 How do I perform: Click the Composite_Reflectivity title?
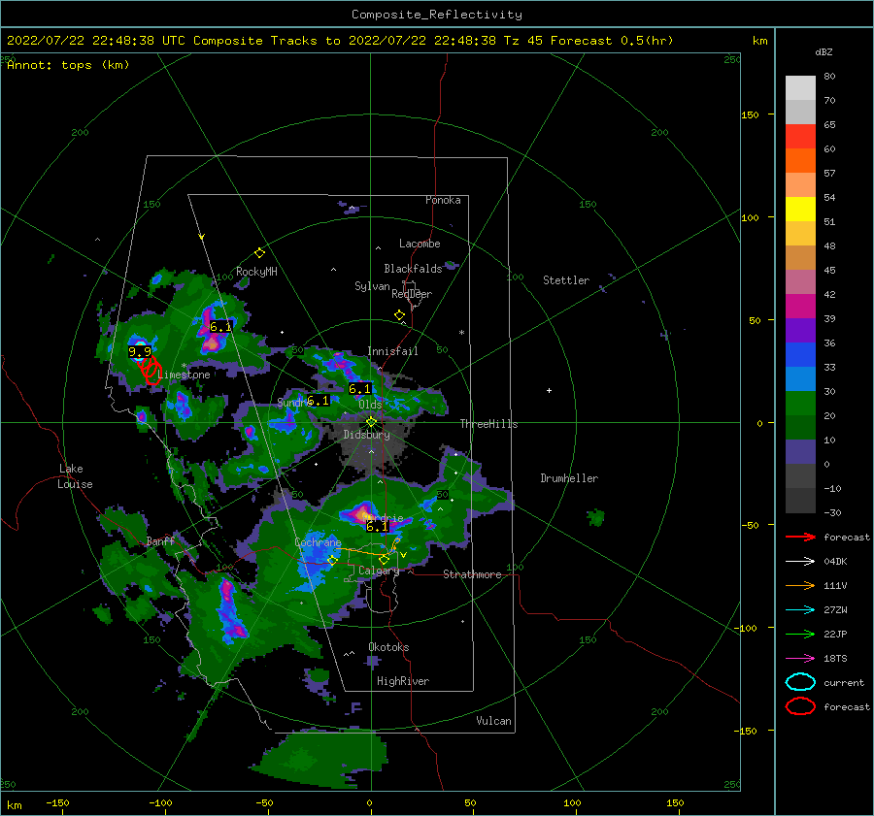pos(437,15)
